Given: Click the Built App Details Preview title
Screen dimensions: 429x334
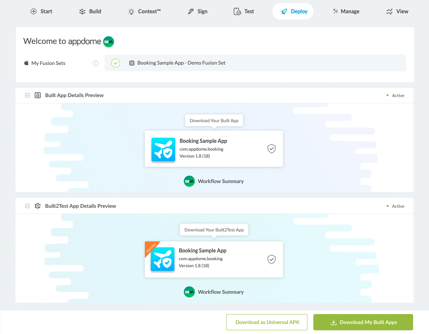Looking at the screenshot, I should 74,95.
